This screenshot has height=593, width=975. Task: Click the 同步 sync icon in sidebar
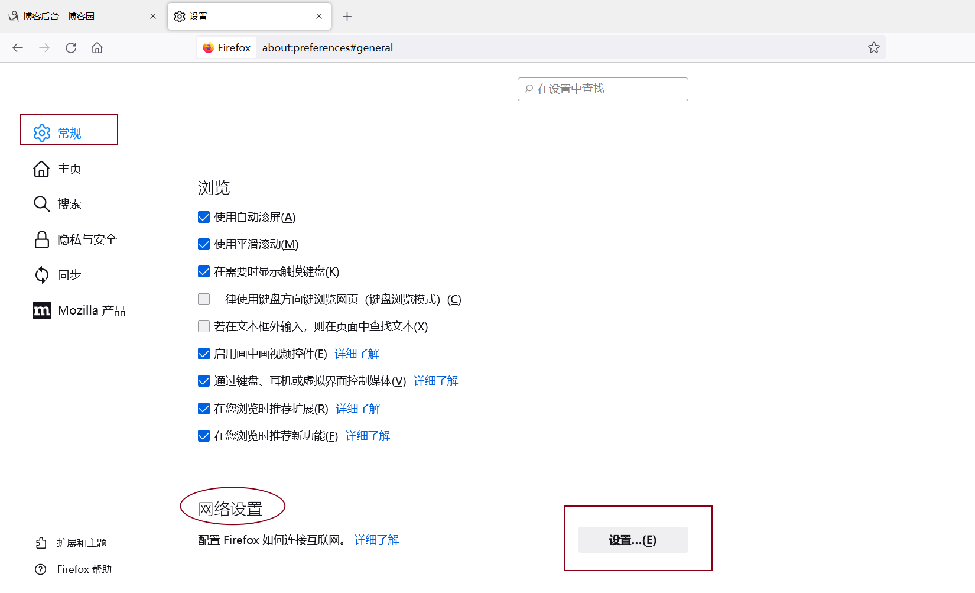pos(41,275)
